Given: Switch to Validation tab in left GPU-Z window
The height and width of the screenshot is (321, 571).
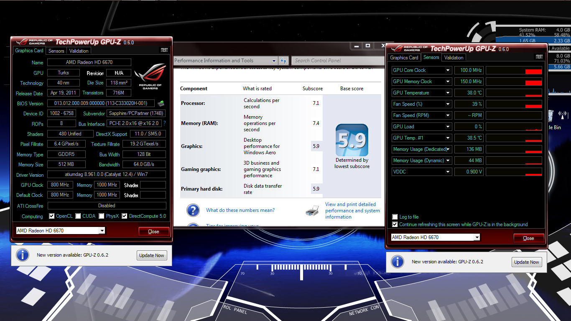Looking at the screenshot, I should coord(79,51).
